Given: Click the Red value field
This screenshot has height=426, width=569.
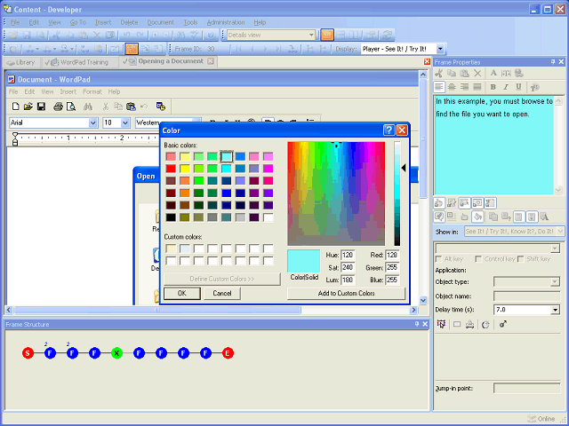Looking at the screenshot, I should tap(392, 255).
